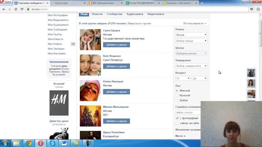This screenshot has width=262, height=147.
Task: Launch Google Chrome from the taskbar
Action: click(x=29, y=143)
